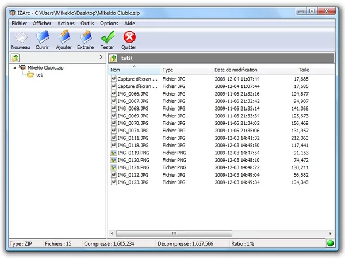Open the Aide menu

tap(129, 24)
